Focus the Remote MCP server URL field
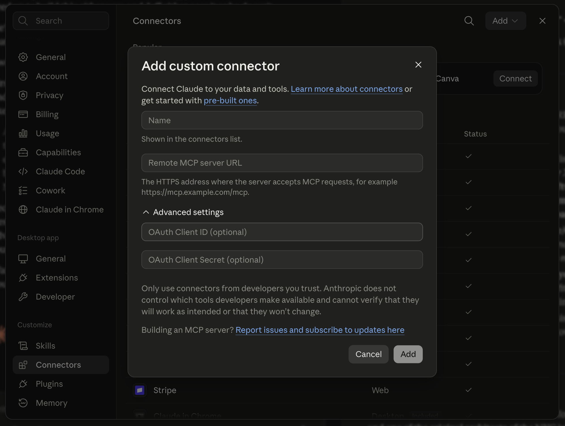The height and width of the screenshot is (426, 565). [x=282, y=163]
